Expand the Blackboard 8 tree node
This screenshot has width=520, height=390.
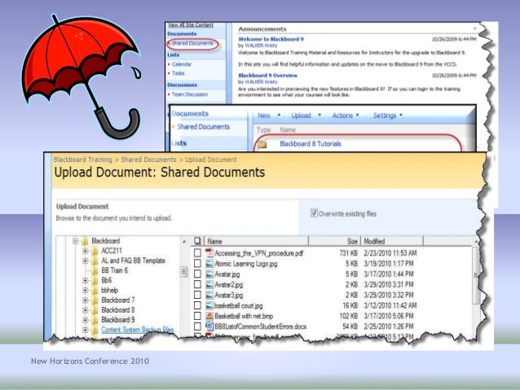[86, 310]
